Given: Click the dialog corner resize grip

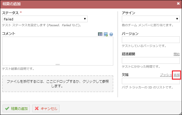Looking at the screenshot, I should click(x=180, y=113).
